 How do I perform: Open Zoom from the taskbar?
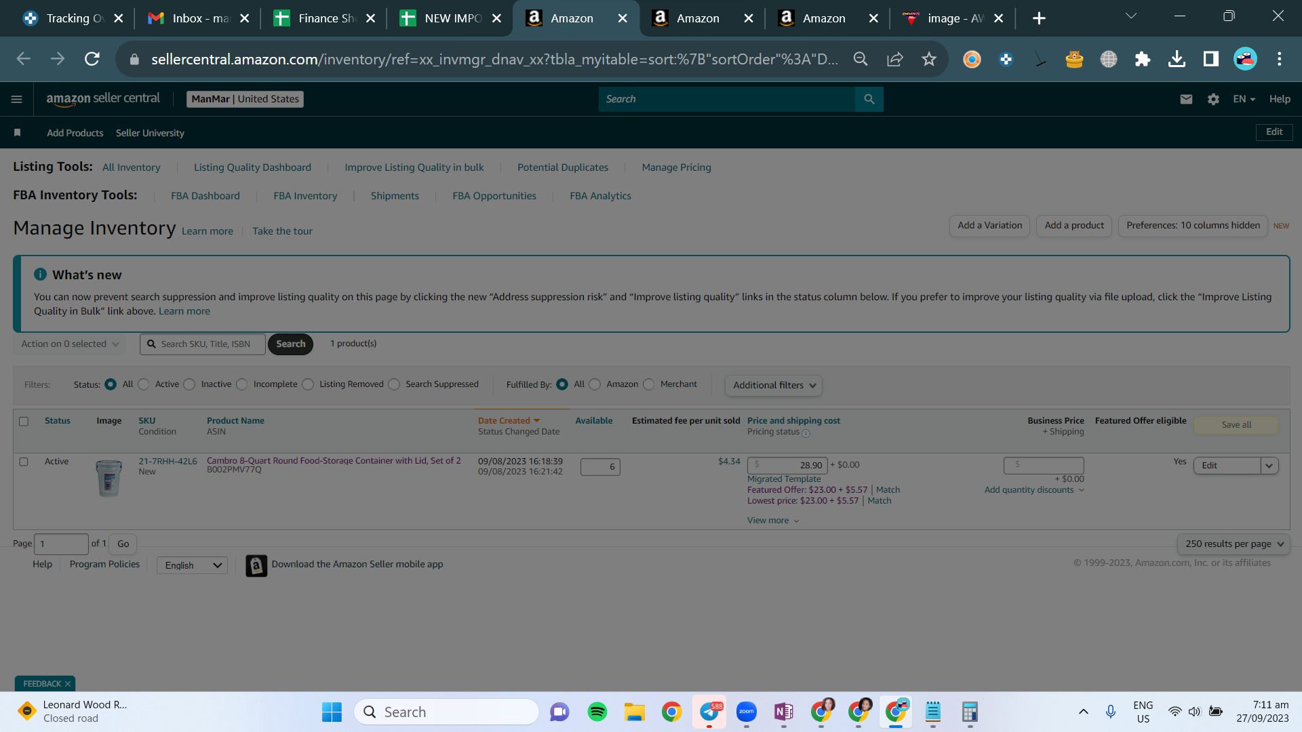coord(747,712)
